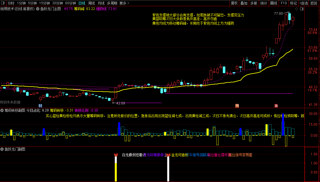
Task: Click the tall white signal bar
Action: click(168, 169)
